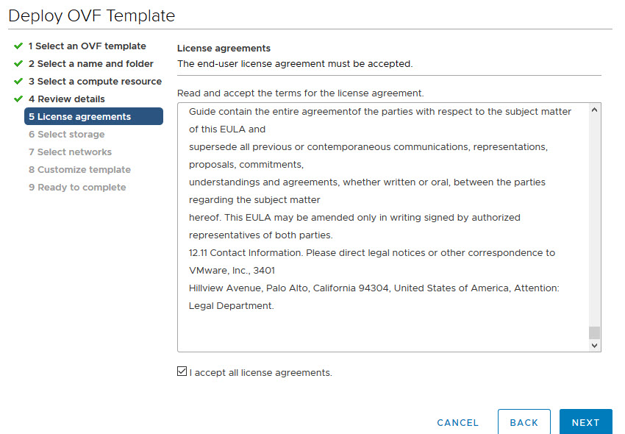Click step 7 Select networks
This screenshot has width=625, height=434.
click(x=70, y=152)
